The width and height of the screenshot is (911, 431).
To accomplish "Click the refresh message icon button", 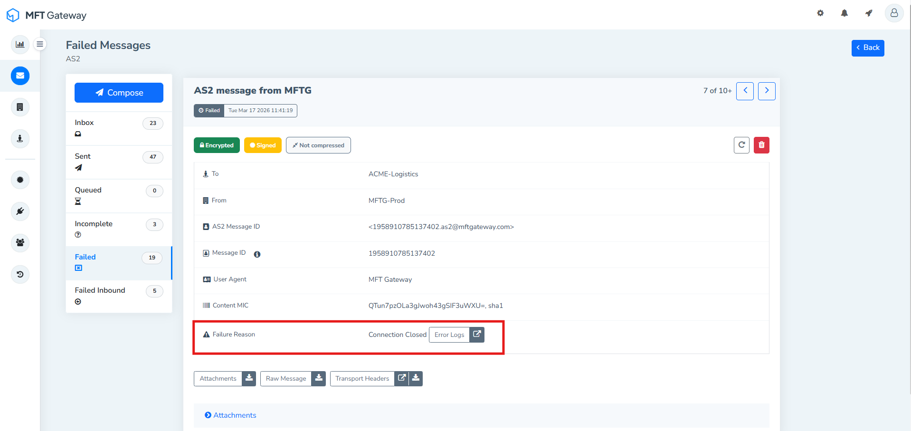I will pyautogui.click(x=741, y=145).
